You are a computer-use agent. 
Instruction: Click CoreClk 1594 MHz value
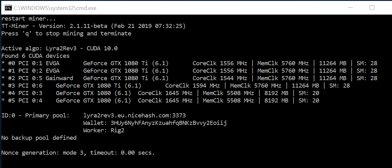coord(192,86)
